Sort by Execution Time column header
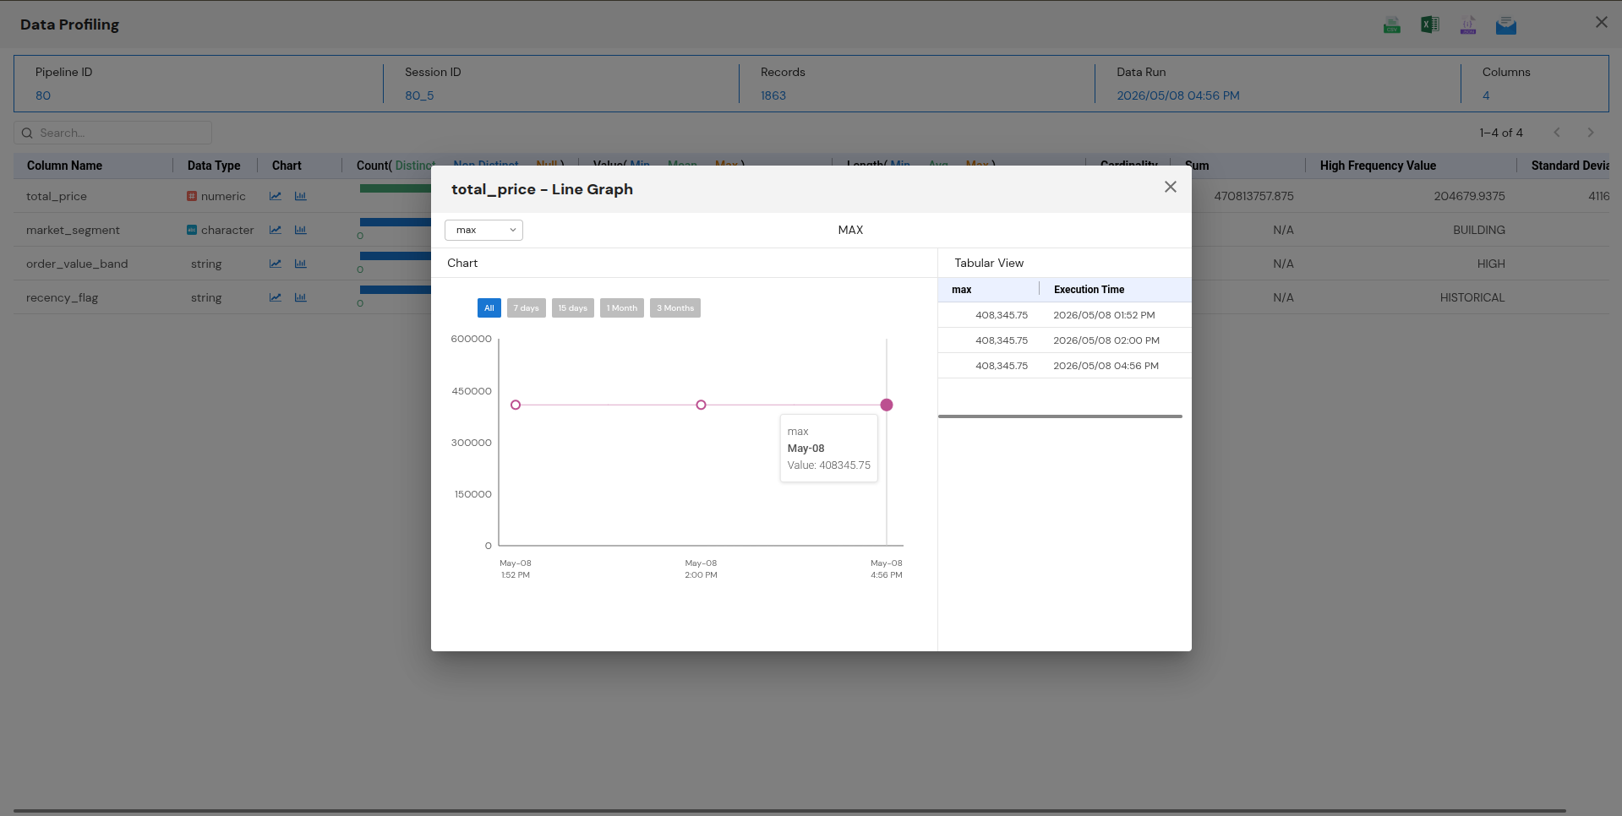The width and height of the screenshot is (1622, 816). coord(1089,290)
